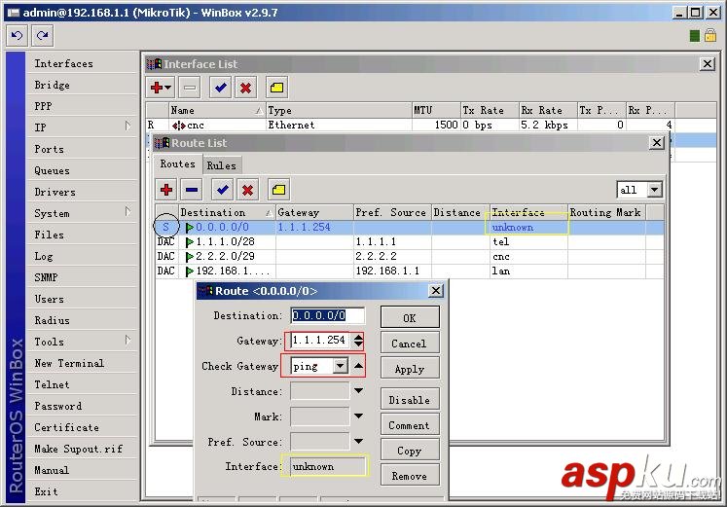The width and height of the screenshot is (727, 507).
Task: Click the Interface field showing unknown
Action: (x=327, y=466)
